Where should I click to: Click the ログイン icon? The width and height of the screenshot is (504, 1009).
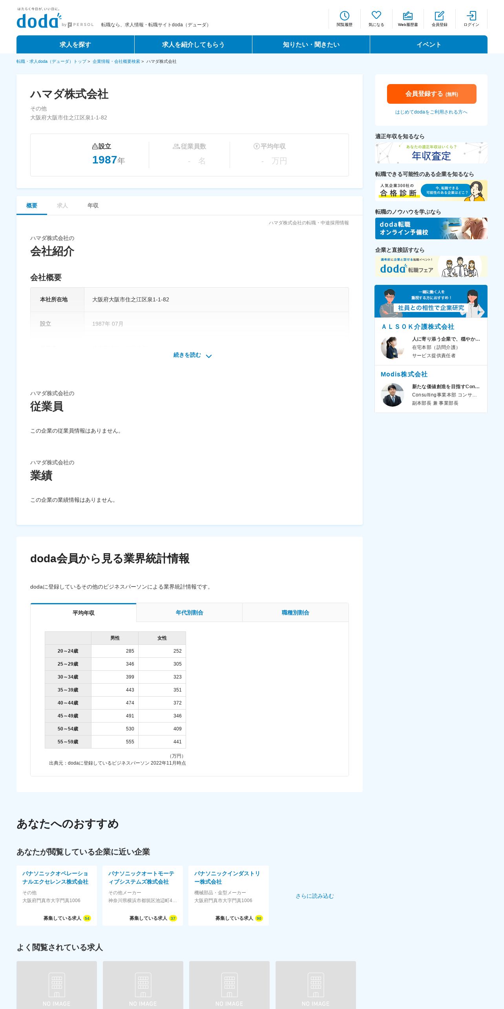471,16
